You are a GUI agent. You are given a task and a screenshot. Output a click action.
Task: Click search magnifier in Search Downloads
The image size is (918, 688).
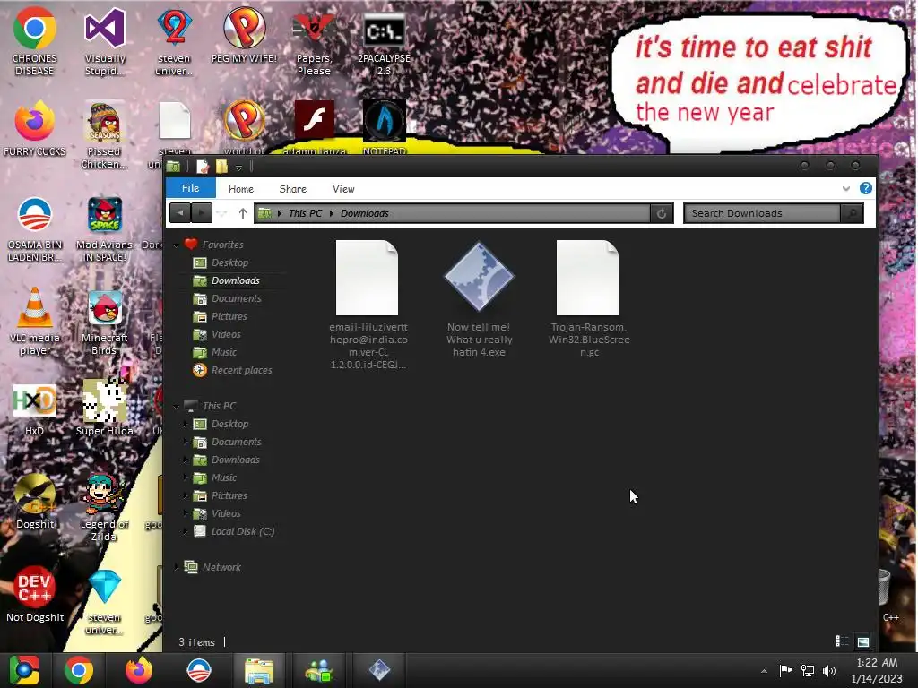[x=852, y=213]
